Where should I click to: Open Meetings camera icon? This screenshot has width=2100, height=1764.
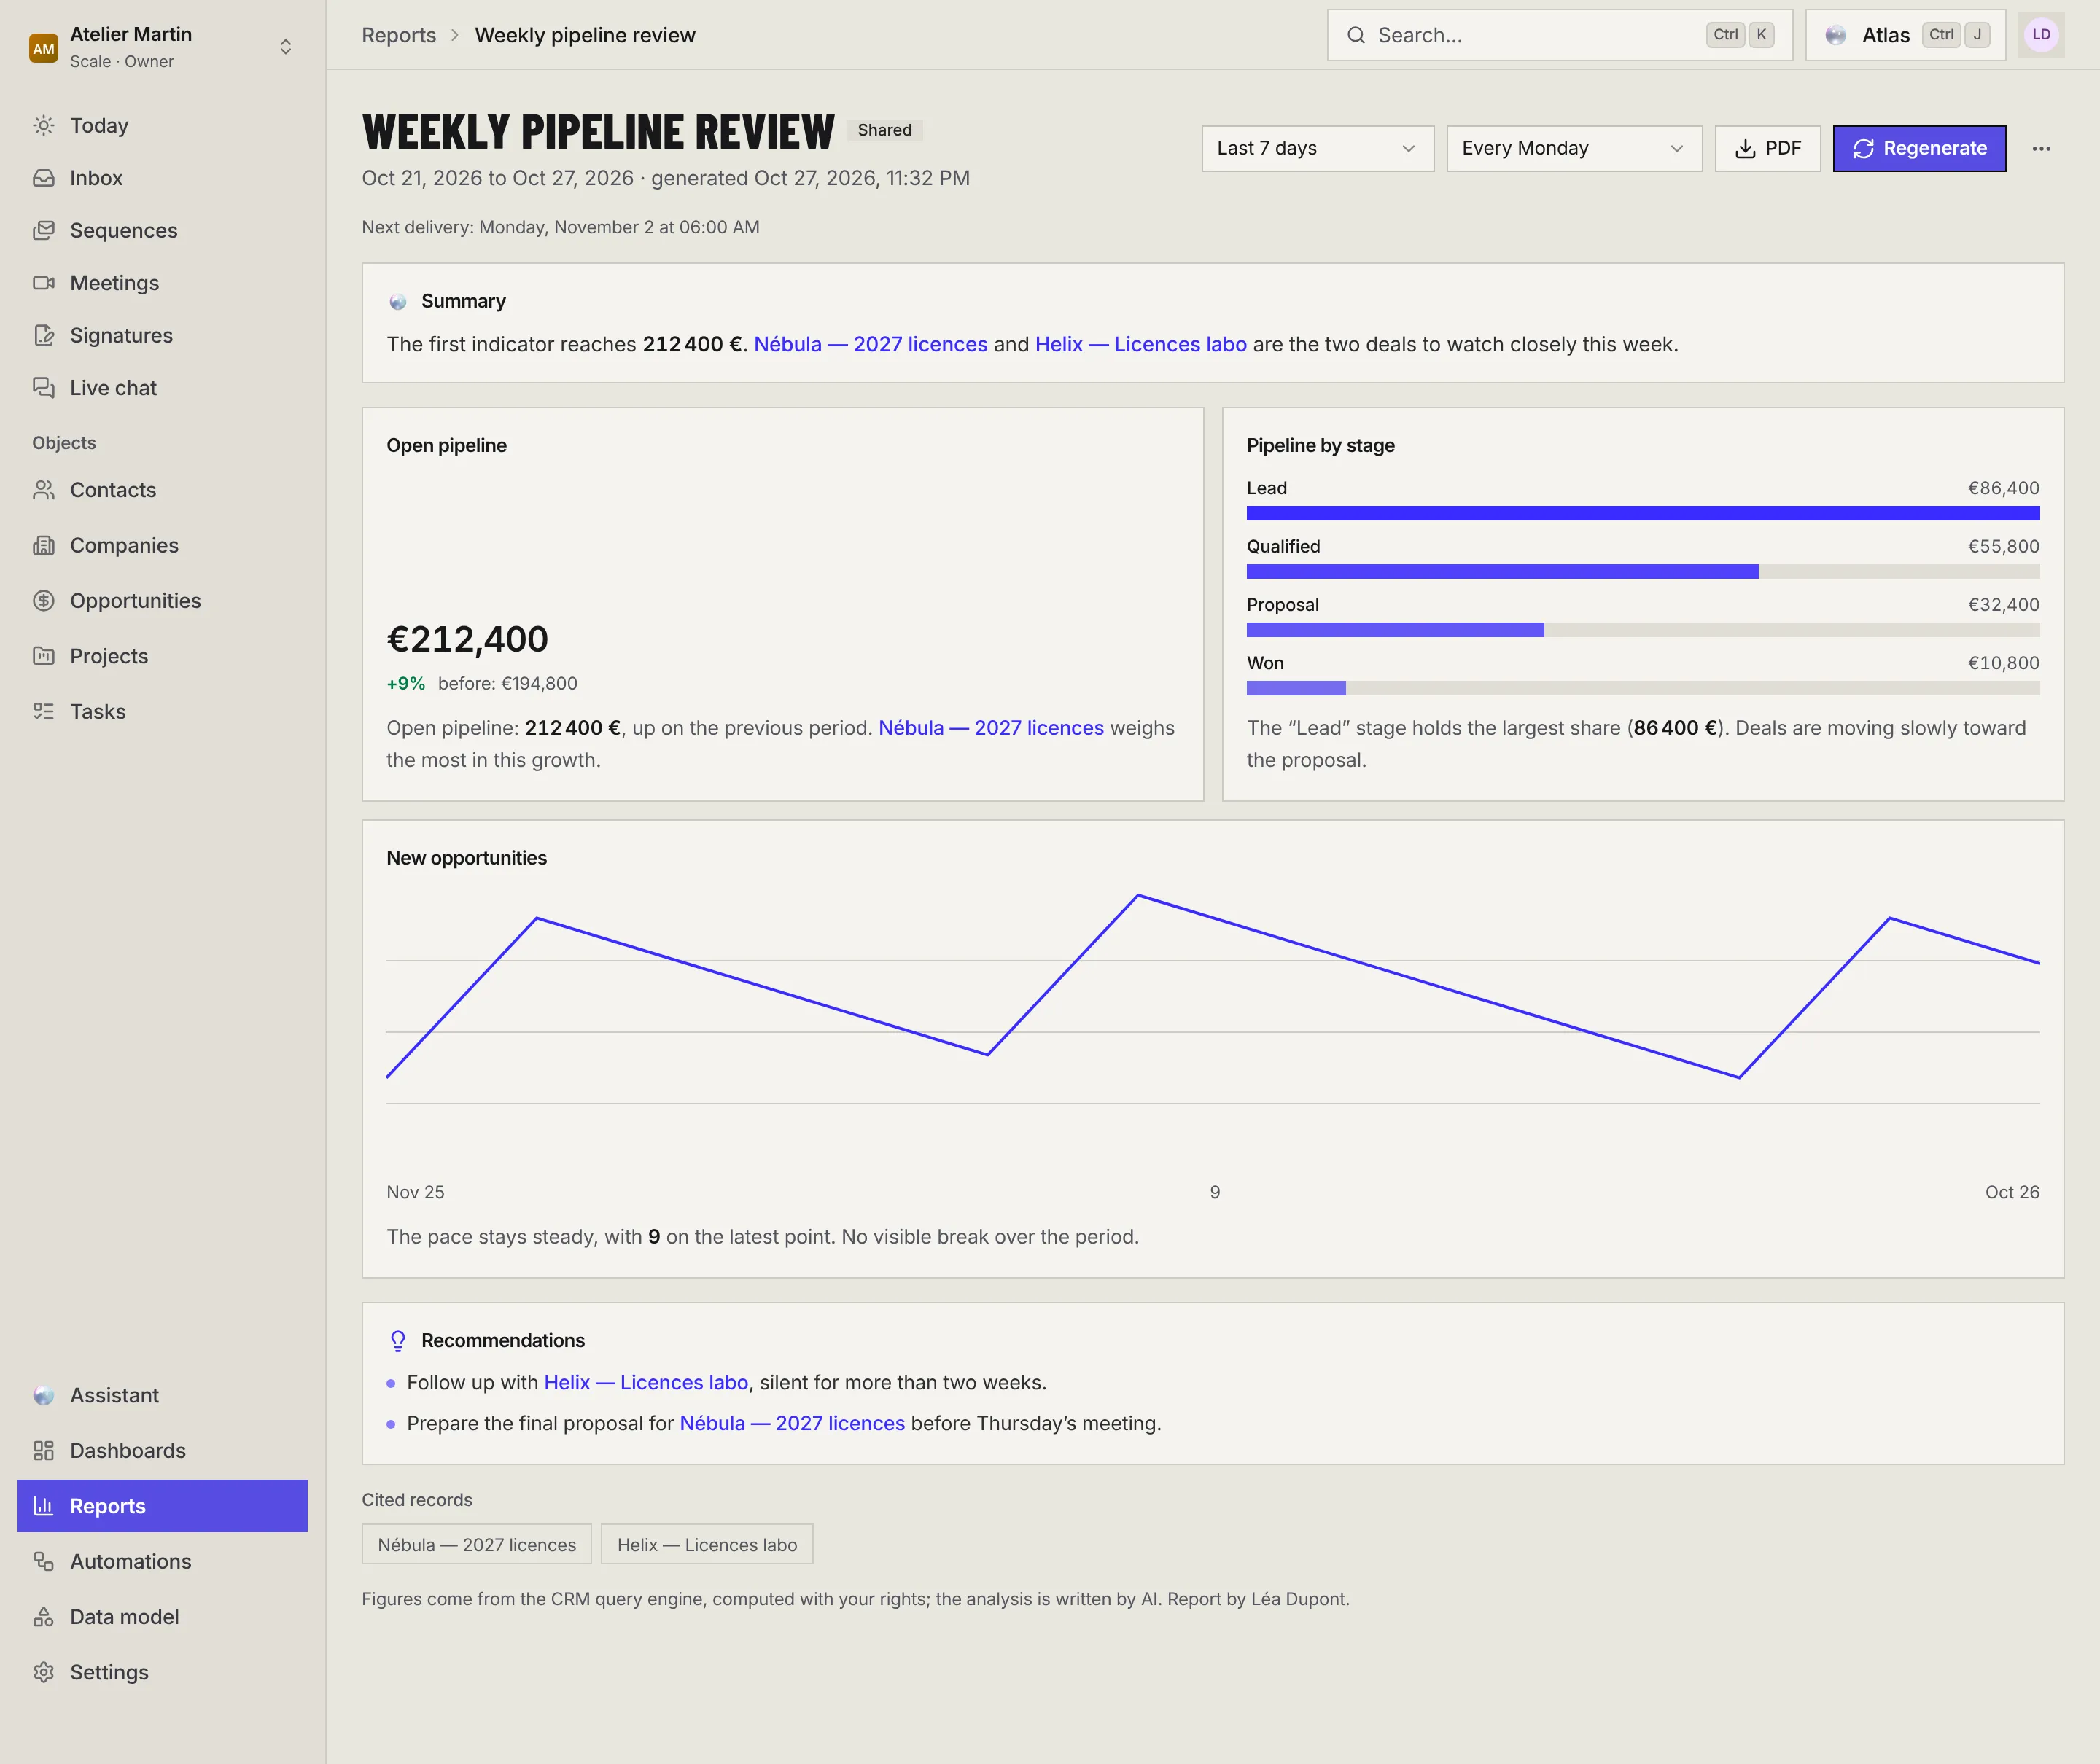point(43,283)
